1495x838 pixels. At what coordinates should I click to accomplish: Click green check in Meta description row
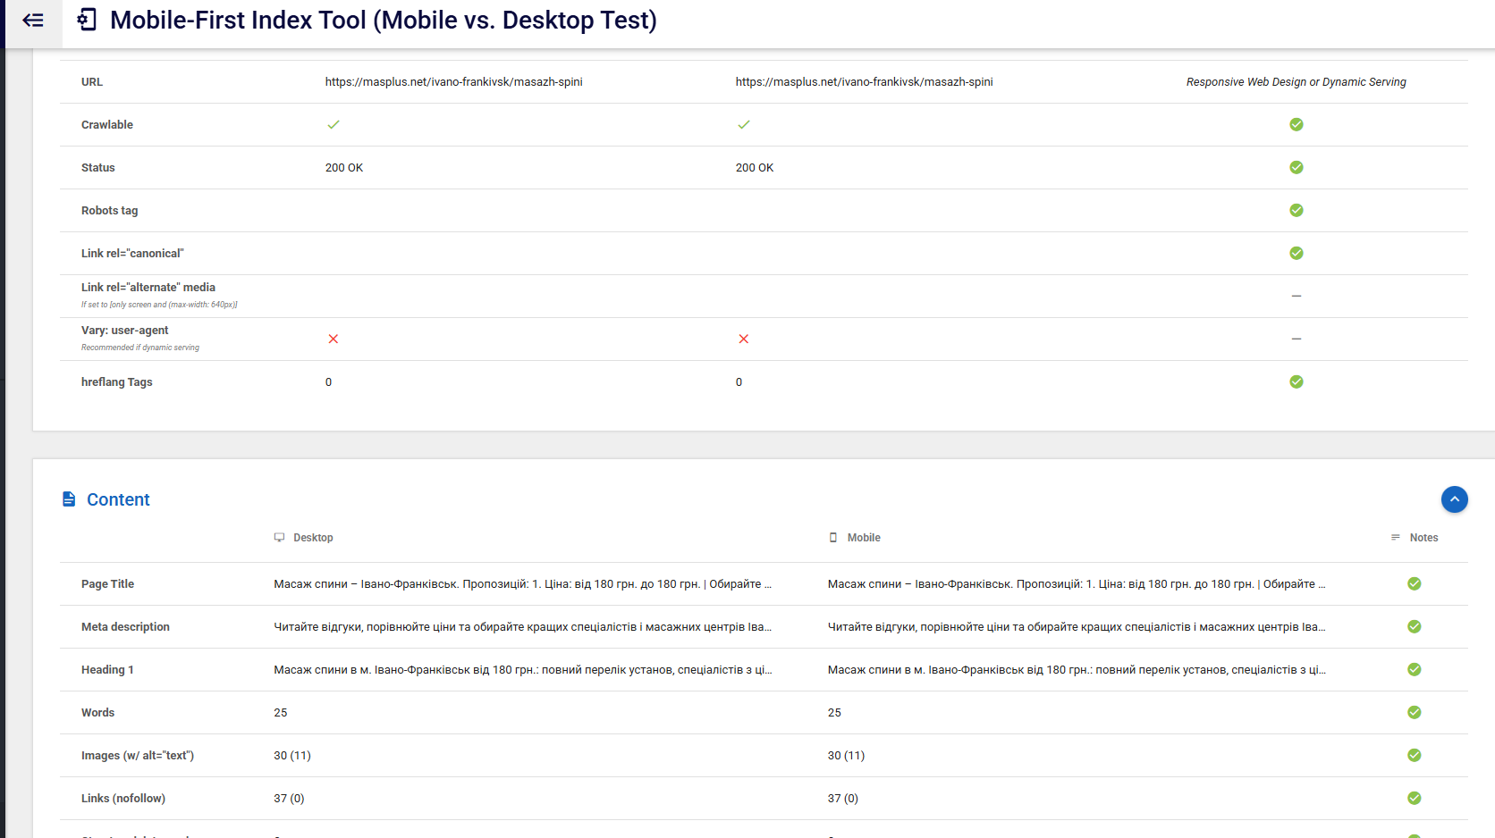coord(1415,626)
